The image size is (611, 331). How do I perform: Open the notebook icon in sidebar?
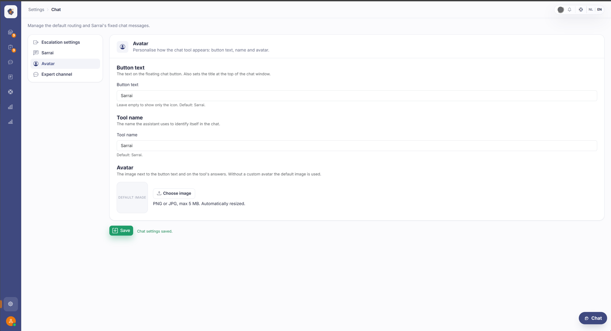pyautogui.click(x=11, y=77)
